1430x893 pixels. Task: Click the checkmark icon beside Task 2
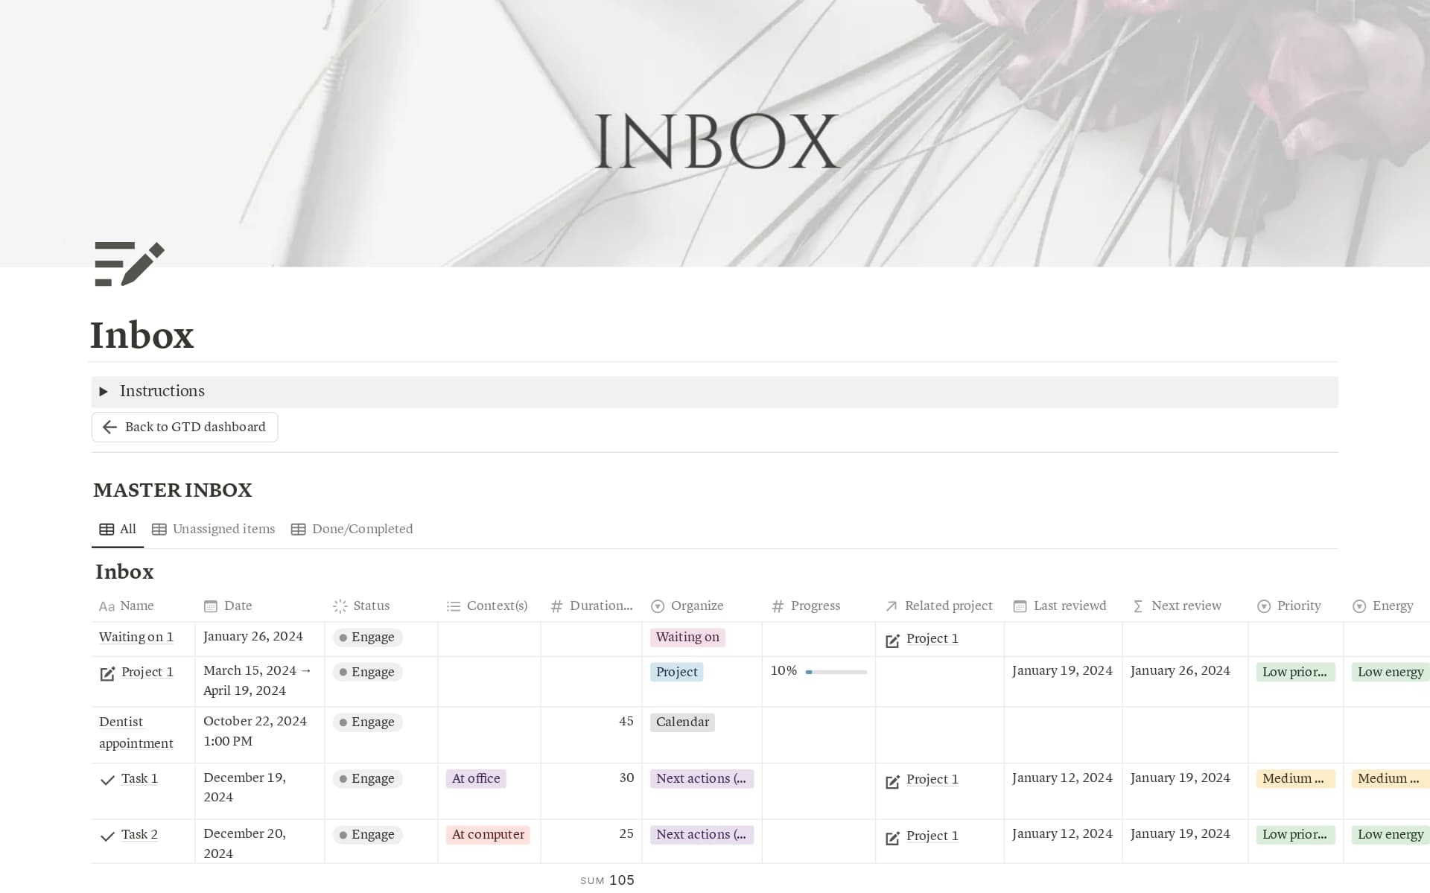coord(107,836)
